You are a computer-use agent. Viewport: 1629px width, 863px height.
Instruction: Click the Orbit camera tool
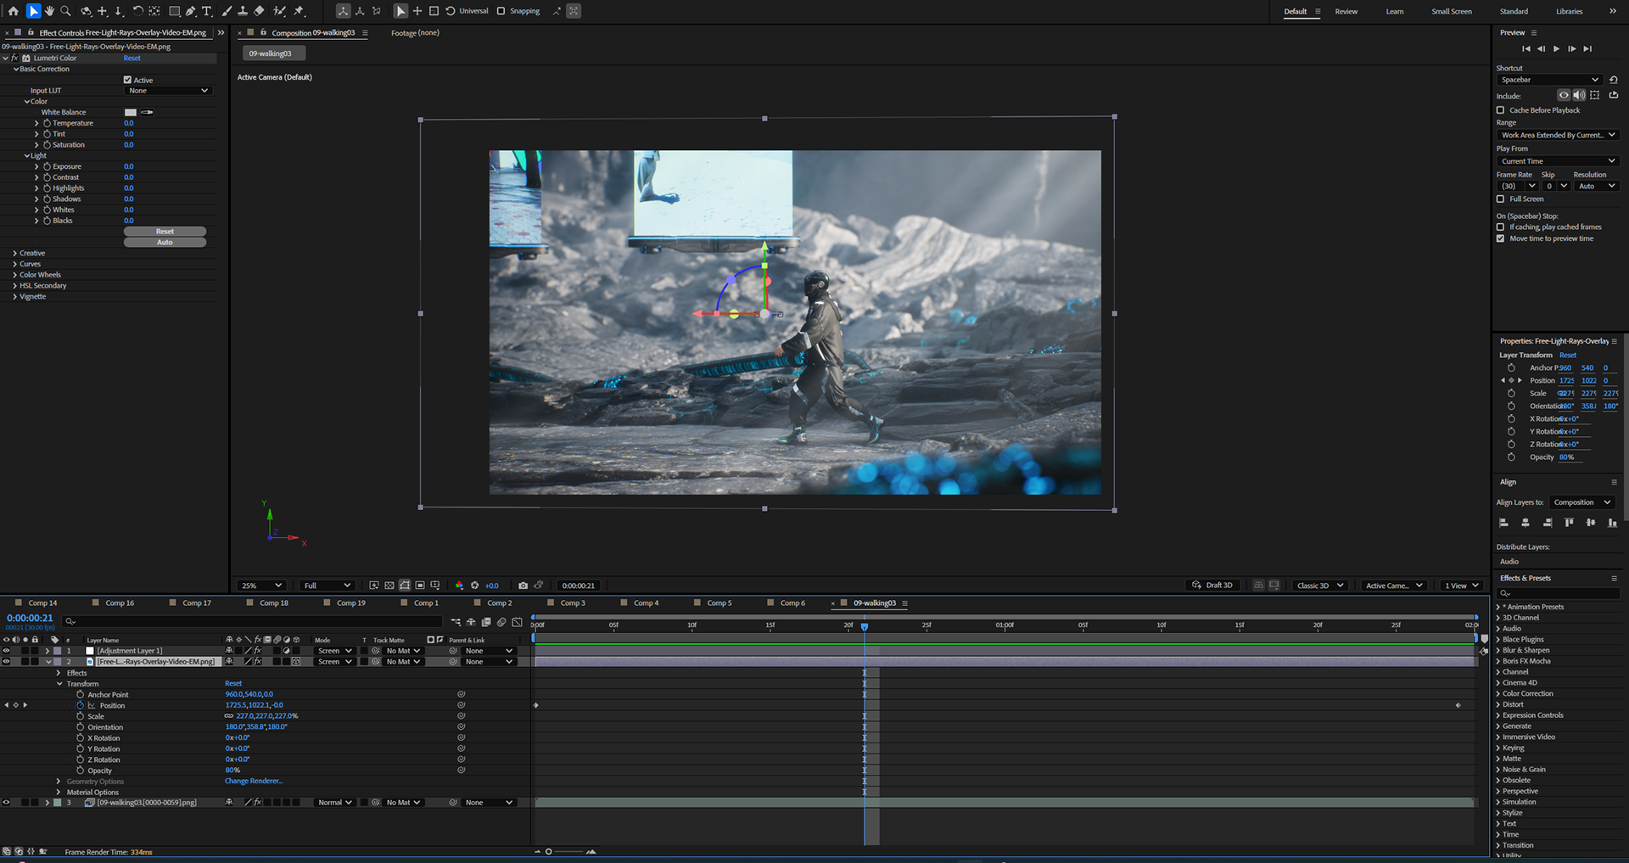pos(86,11)
